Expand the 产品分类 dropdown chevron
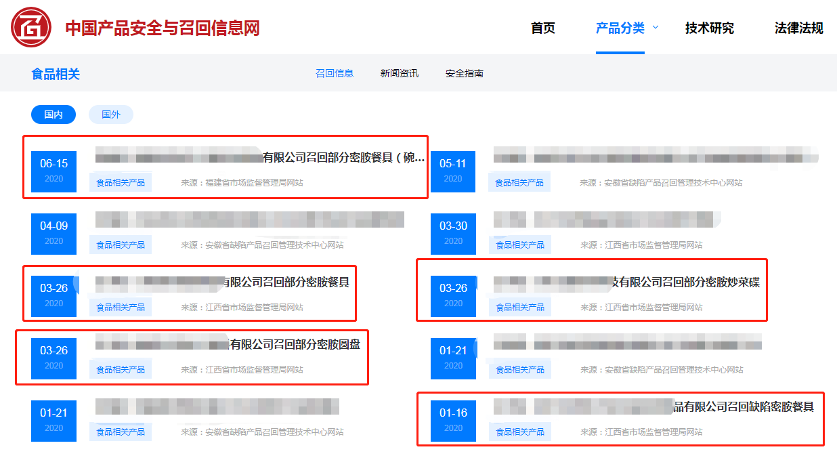837x460 pixels. click(x=655, y=28)
